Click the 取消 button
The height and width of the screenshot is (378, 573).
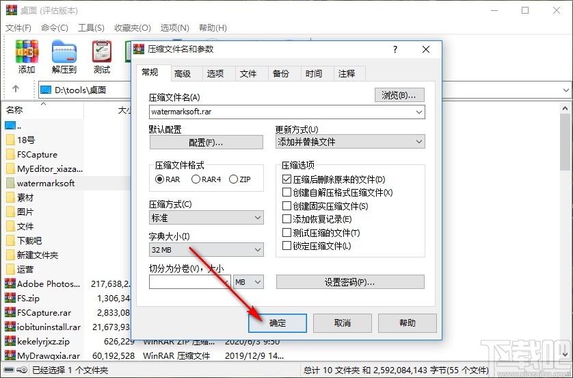343,323
